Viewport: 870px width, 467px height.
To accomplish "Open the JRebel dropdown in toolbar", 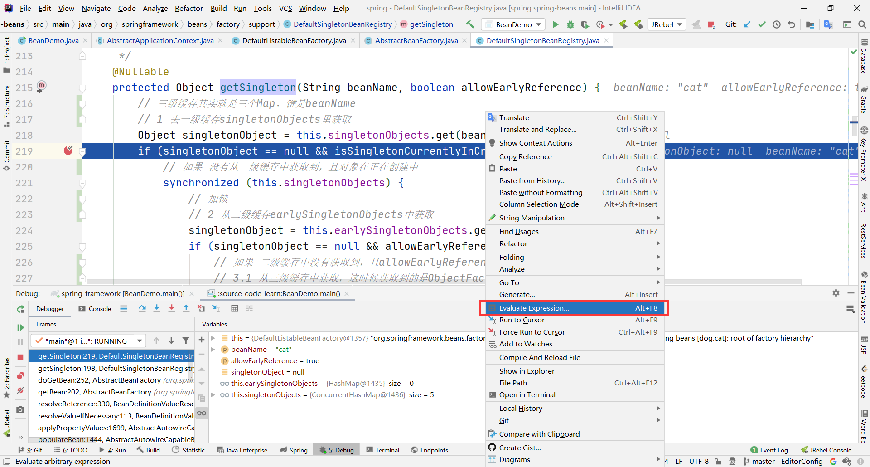I will pyautogui.click(x=667, y=24).
